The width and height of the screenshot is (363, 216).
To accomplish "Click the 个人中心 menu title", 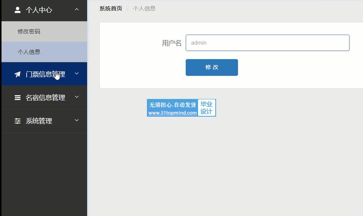I will coord(39,10).
